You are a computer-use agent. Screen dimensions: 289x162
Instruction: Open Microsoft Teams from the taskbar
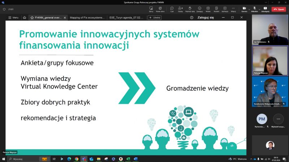click(84, 159)
